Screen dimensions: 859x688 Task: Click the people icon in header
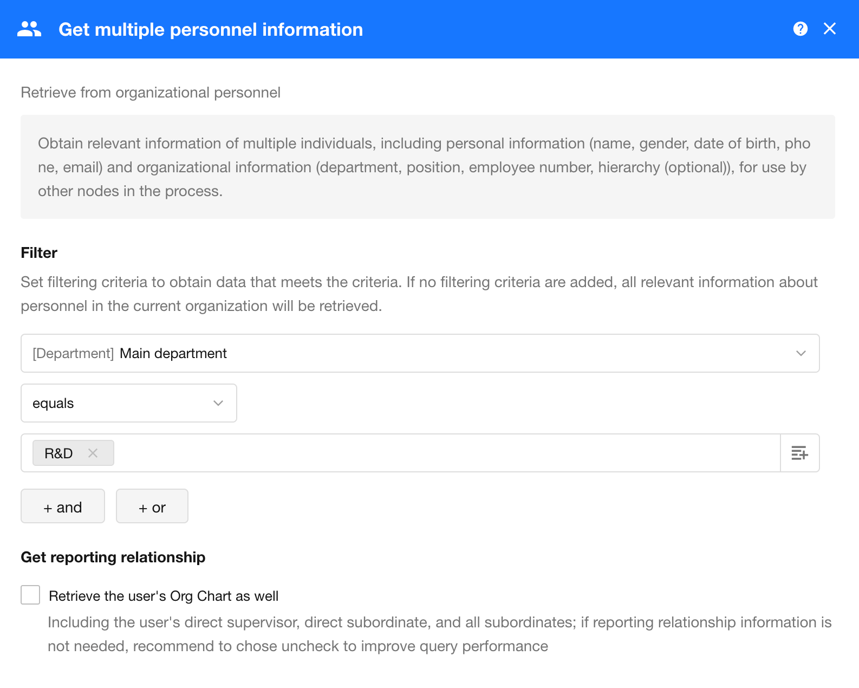29,29
